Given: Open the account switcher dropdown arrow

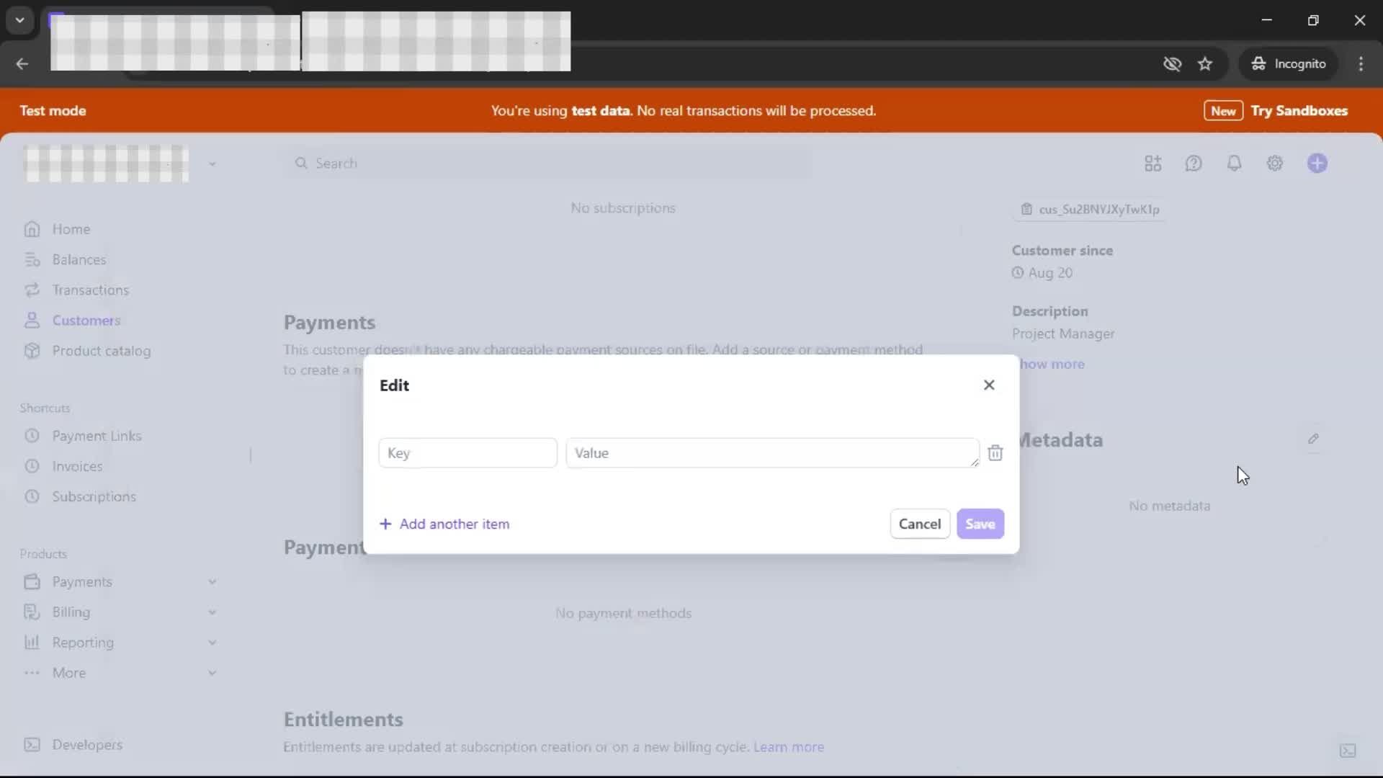Looking at the screenshot, I should 212,164.
